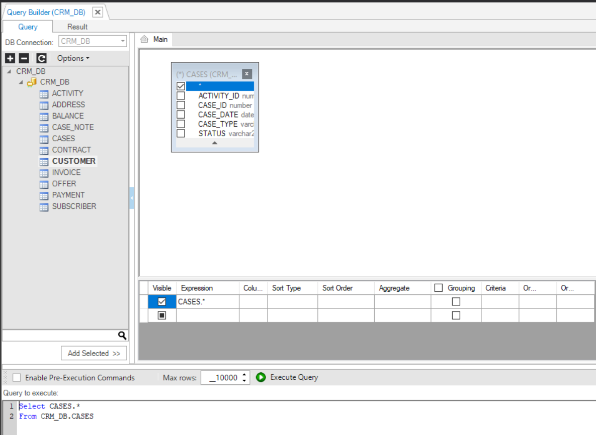Viewport: 596px width, 435px height.
Task: Open the DB Connection dropdown
Action: point(123,42)
